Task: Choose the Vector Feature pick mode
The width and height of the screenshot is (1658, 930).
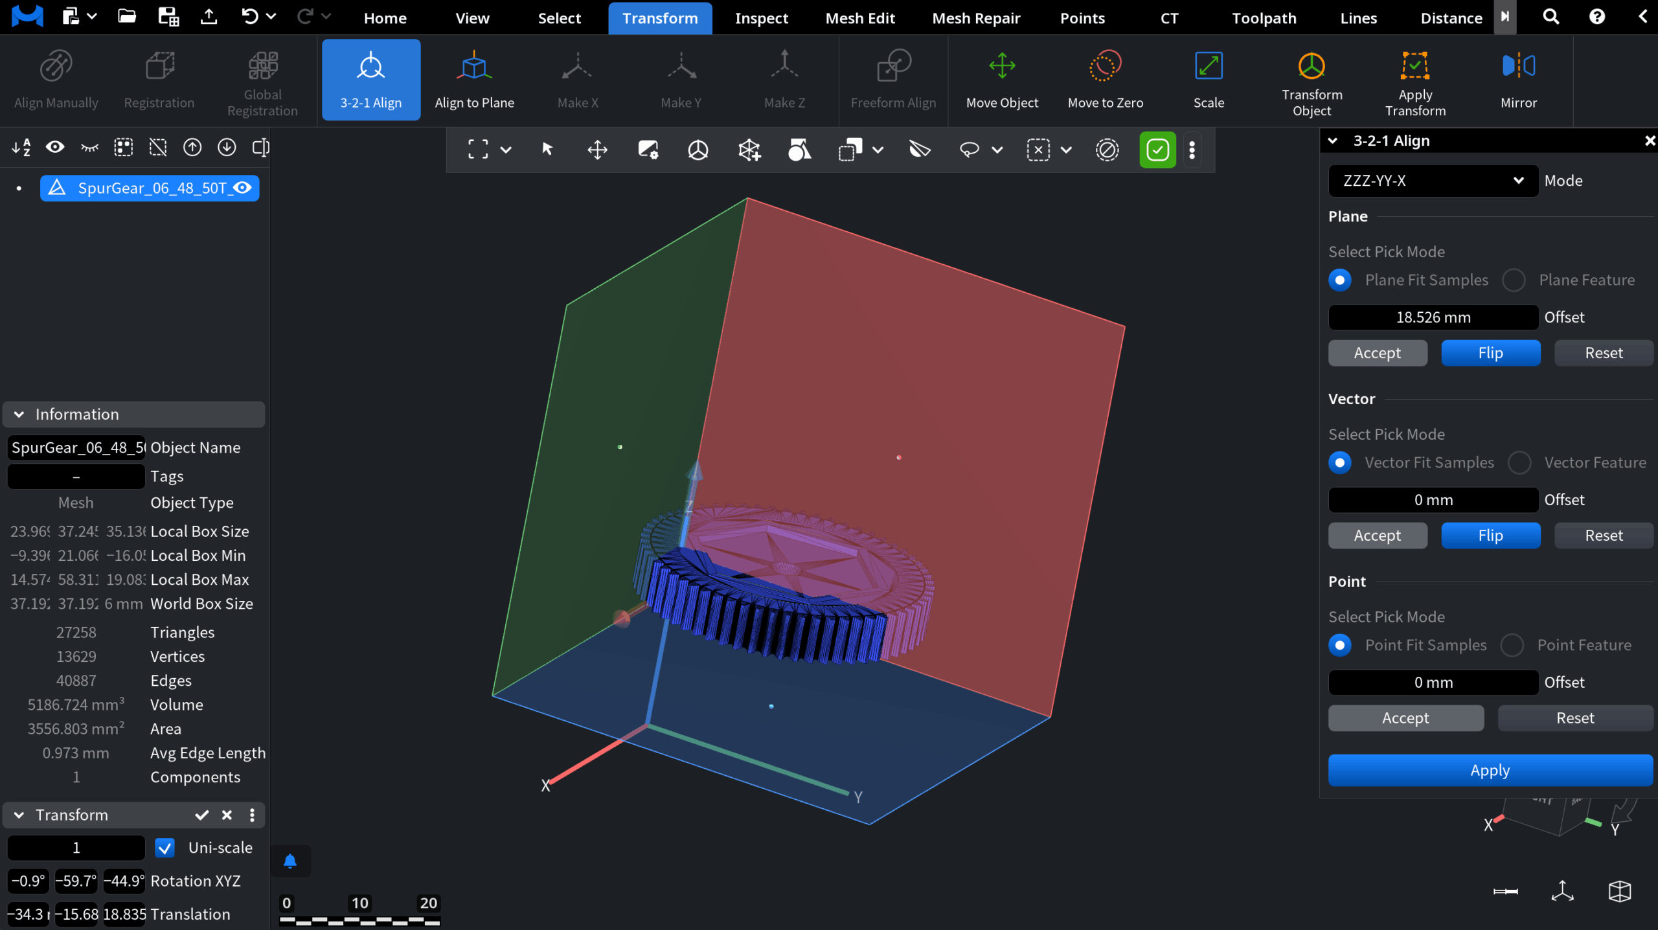Action: 1519,463
